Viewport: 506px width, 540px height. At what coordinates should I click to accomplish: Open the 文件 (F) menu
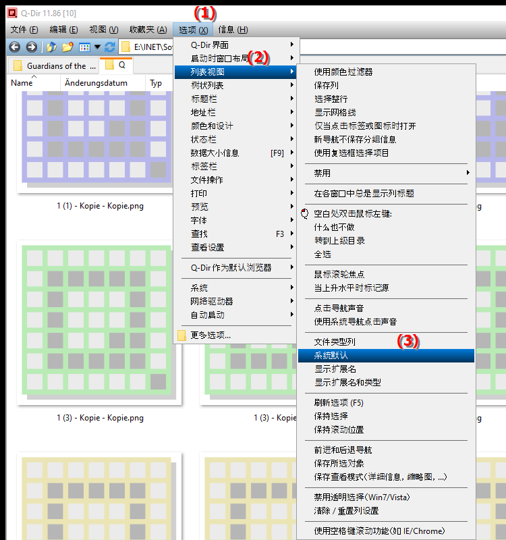point(25,30)
